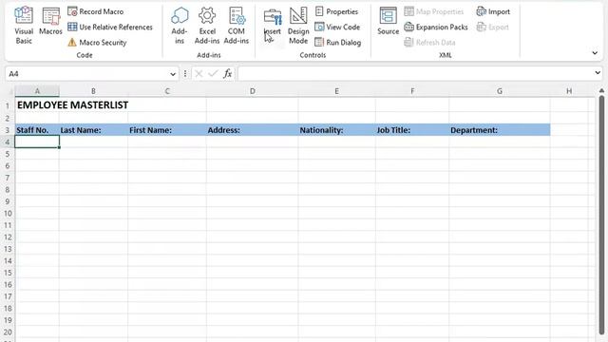Image resolution: width=608 pixels, height=342 pixels.
Task: Select column E header
Action: (336, 91)
